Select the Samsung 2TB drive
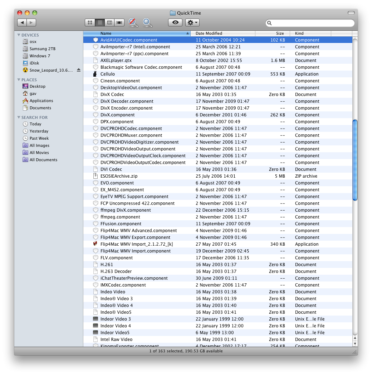This screenshot has height=375, width=372. tap(42, 49)
